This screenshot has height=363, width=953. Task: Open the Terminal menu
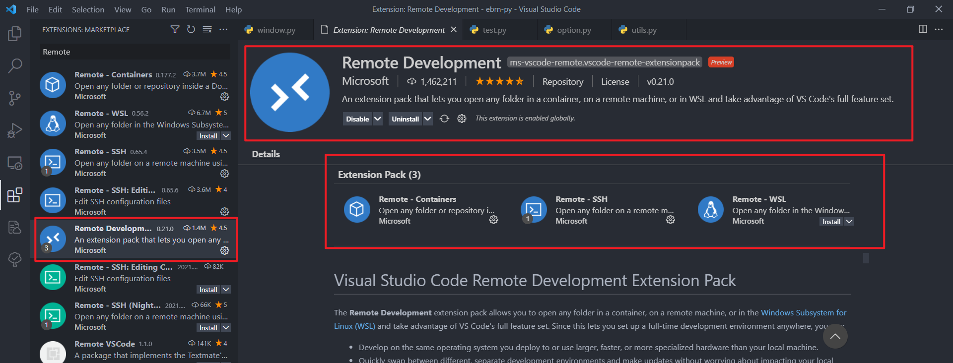pyautogui.click(x=200, y=9)
